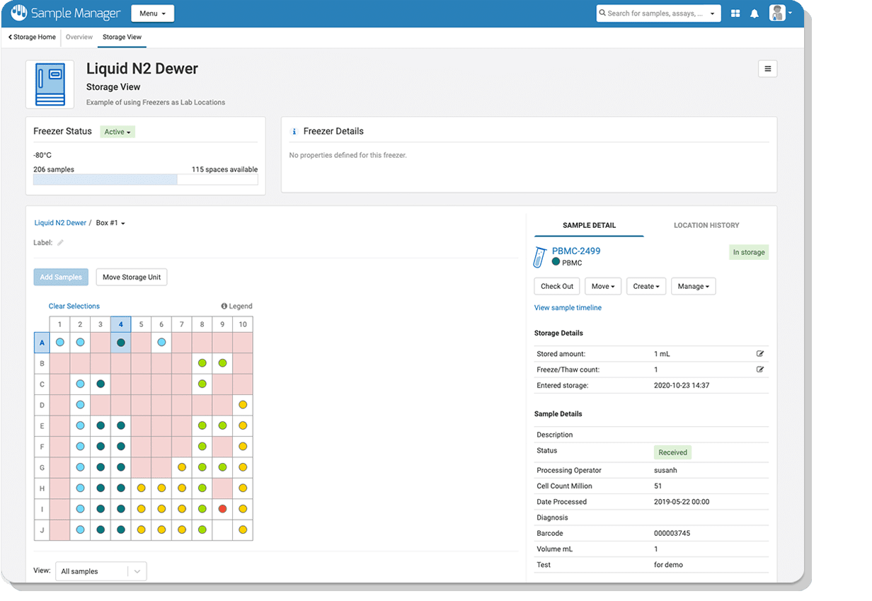Edit the Stored amount value icon
The height and width of the screenshot is (601, 872).
pos(760,353)
